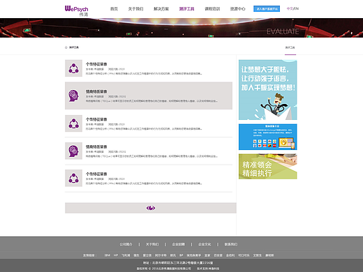Visit the 康明斯 friendly link
The height and width of the screenshot is (272, 363).
pyautogui.click(x=269, y=255)
